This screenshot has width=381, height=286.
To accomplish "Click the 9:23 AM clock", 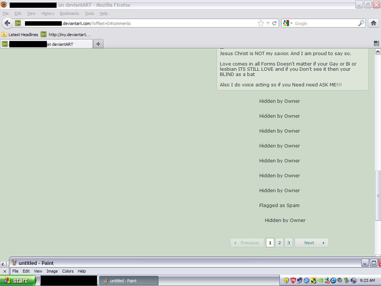I will coord(367,280).
